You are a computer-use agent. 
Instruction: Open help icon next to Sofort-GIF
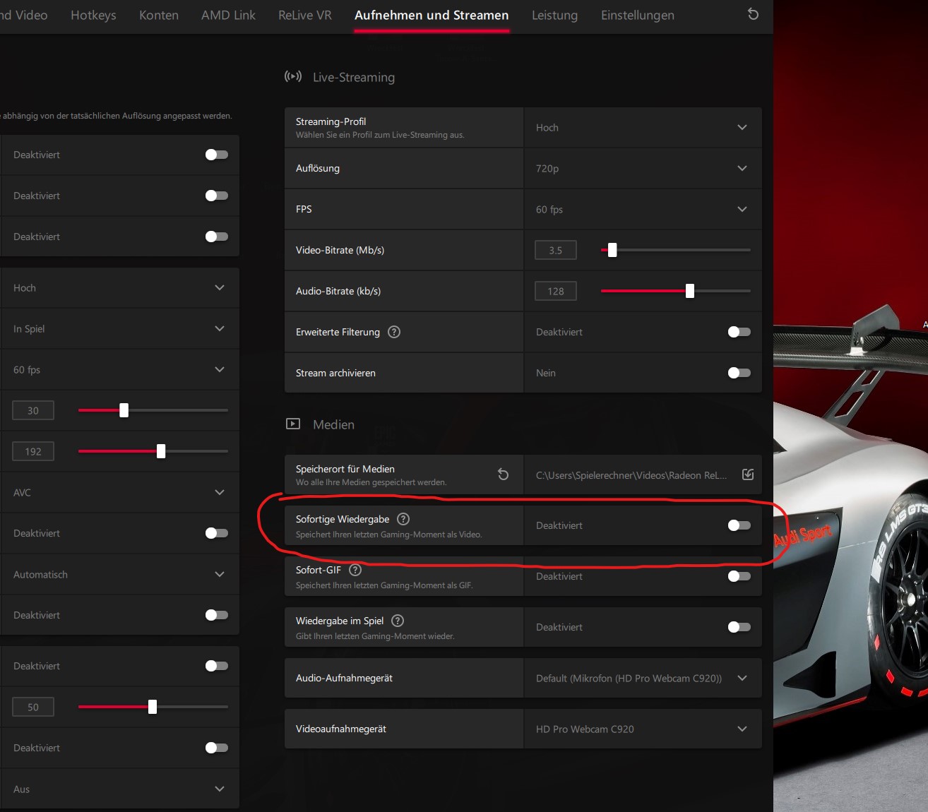coord(355,570)
